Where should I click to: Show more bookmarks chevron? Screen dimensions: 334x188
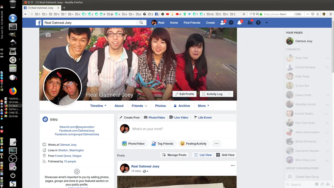[x=244, y=14]
